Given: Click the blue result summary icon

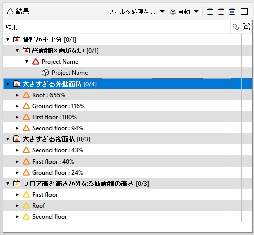Looking at the screenshot, I should click(232, 12).
